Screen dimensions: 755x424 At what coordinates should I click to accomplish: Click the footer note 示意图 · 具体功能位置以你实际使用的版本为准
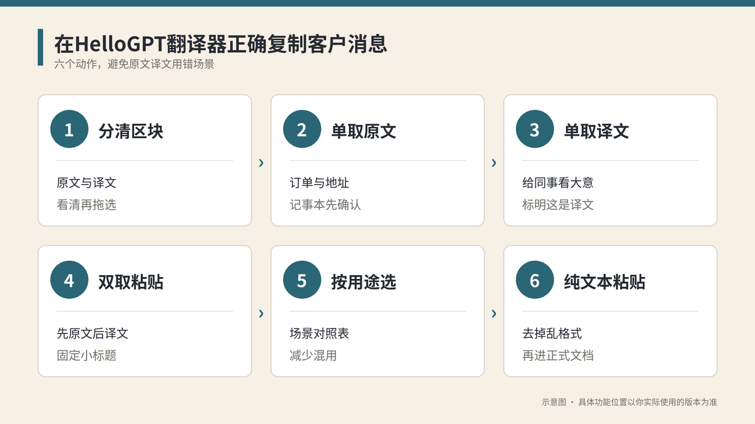pos(629,402)
